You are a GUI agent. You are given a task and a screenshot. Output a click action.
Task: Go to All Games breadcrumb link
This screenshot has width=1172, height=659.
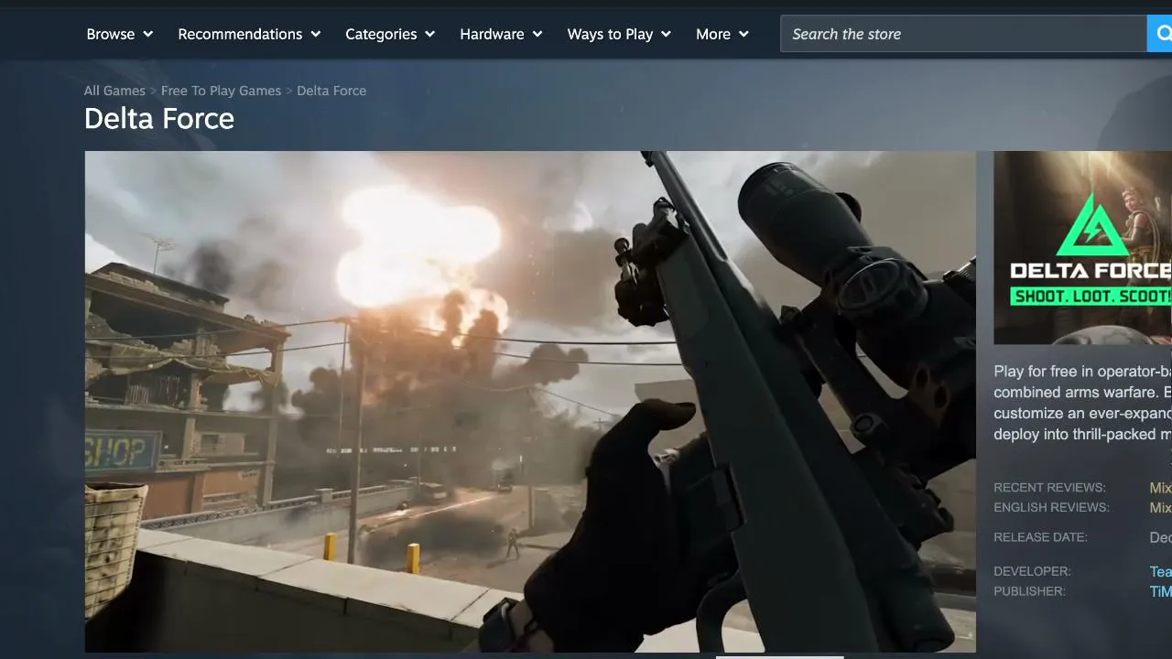tap(114, 91)
